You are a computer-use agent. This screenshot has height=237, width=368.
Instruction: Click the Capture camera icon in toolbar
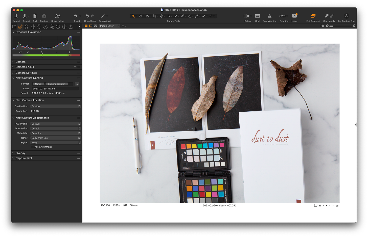pyautogui.click(x=44, y=16)
